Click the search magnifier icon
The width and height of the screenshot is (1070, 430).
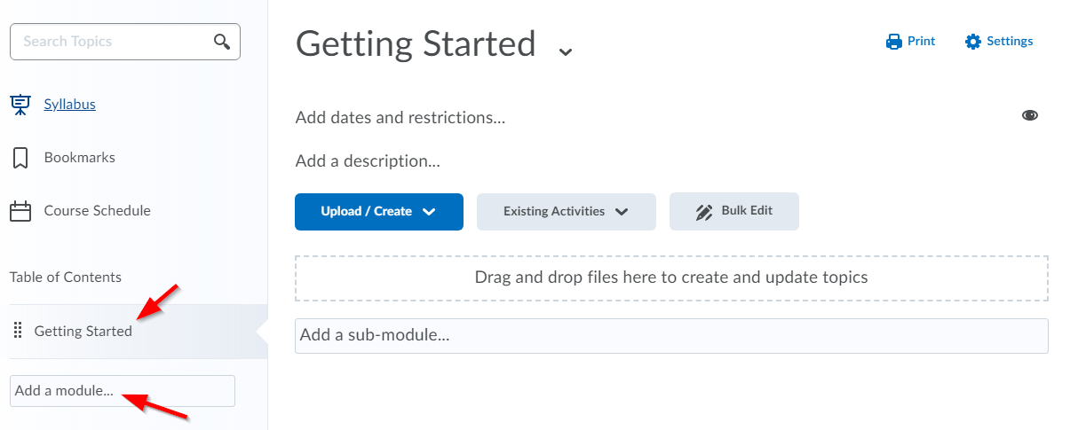tap(222, 42)
